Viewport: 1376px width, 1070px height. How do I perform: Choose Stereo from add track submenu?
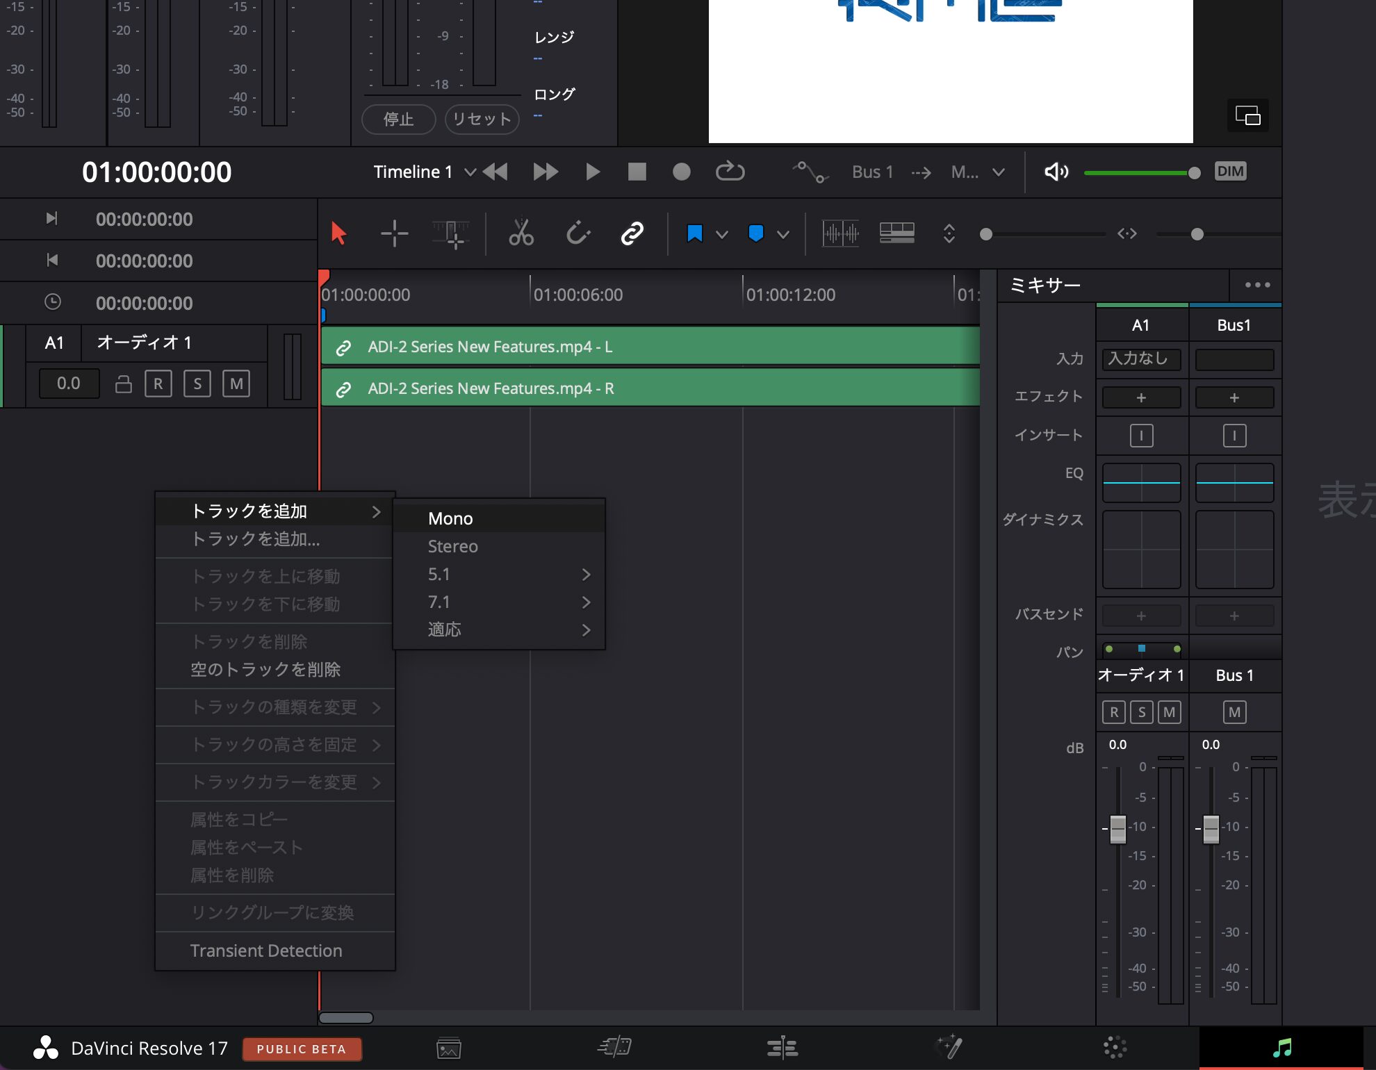tap(453, 547)
